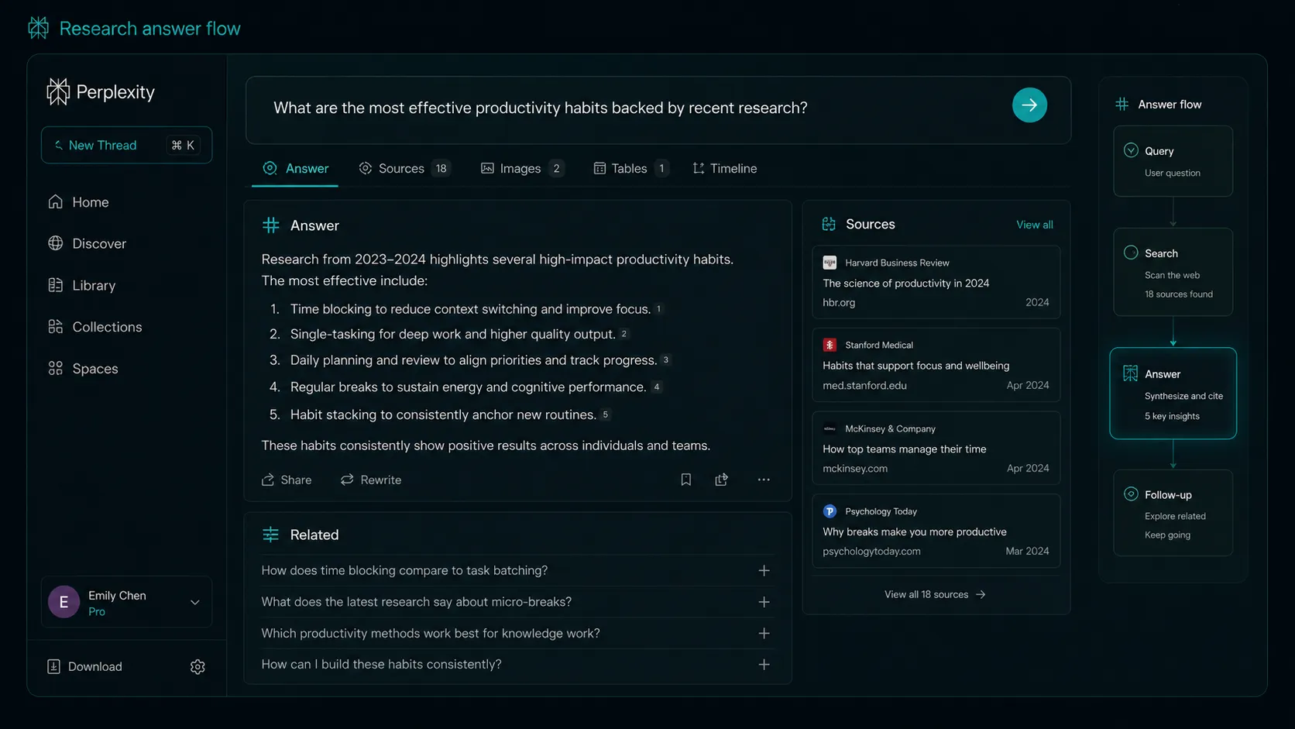
Task: Share the answer
Action: click(287, 480)
